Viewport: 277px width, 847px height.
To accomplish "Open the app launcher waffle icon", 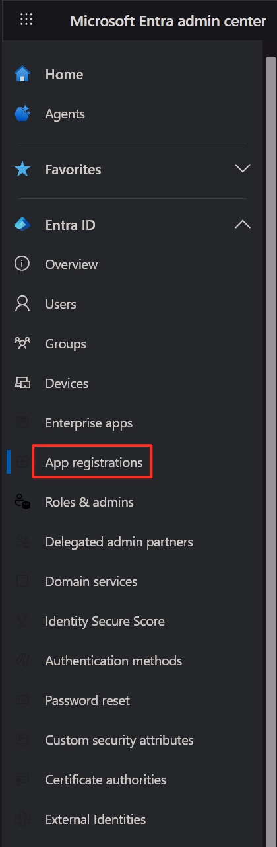I will click(x=26, y=19).
